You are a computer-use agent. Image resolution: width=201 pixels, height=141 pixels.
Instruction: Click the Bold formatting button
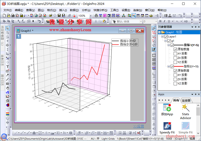pos(161,21)
